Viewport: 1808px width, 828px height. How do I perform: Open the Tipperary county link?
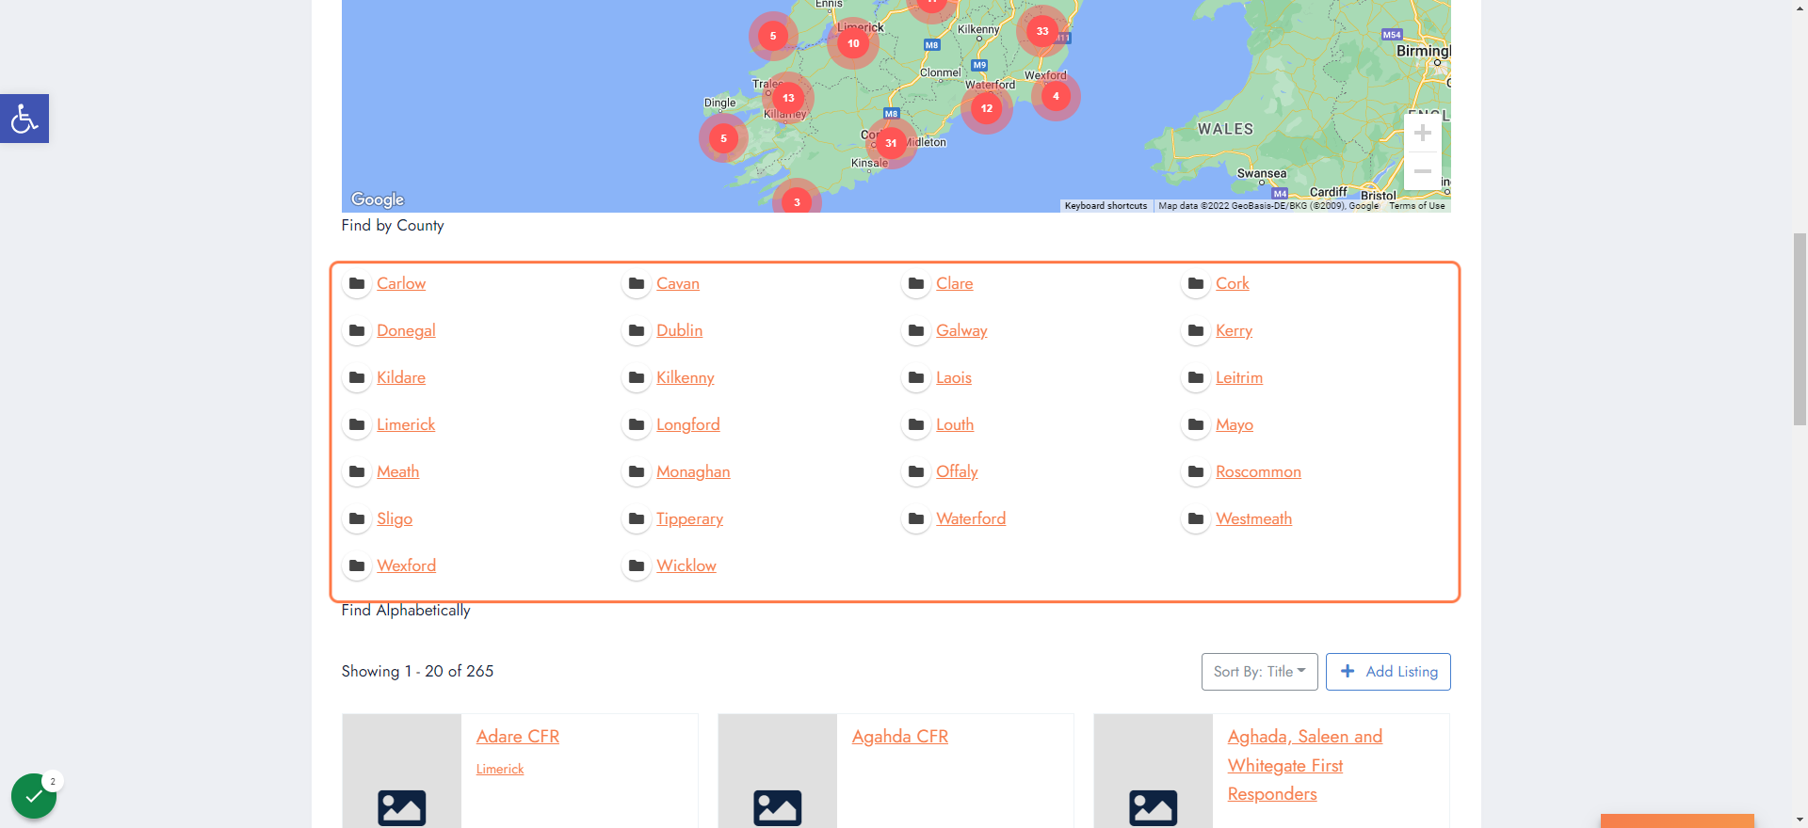(690, 518)
